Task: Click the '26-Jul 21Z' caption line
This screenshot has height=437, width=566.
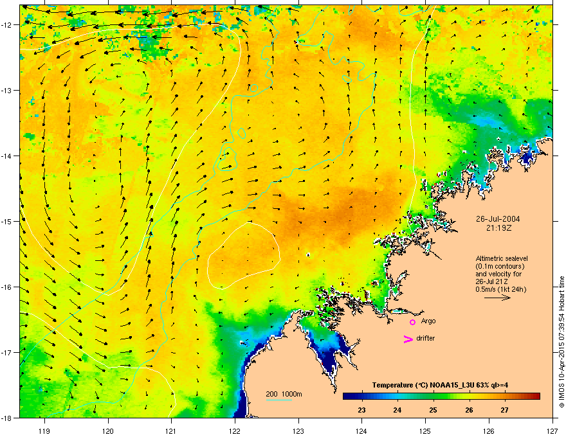Action: click(493, 281)
